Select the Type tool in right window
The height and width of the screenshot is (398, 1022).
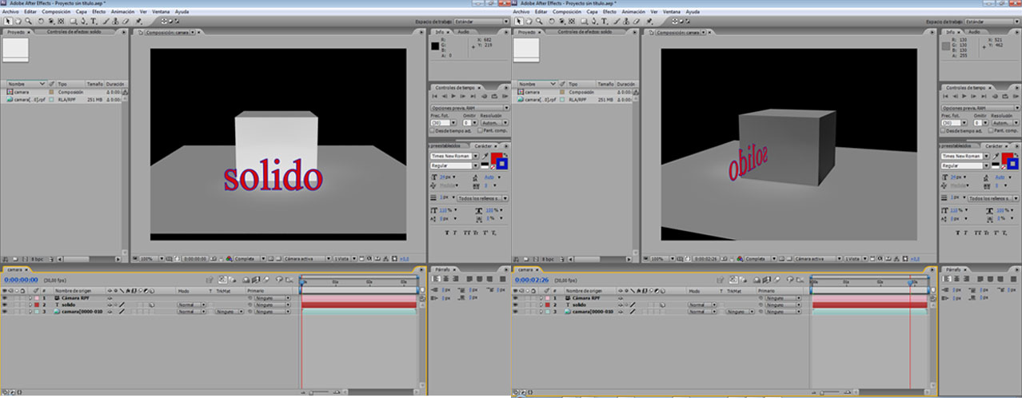pos(604,22)
